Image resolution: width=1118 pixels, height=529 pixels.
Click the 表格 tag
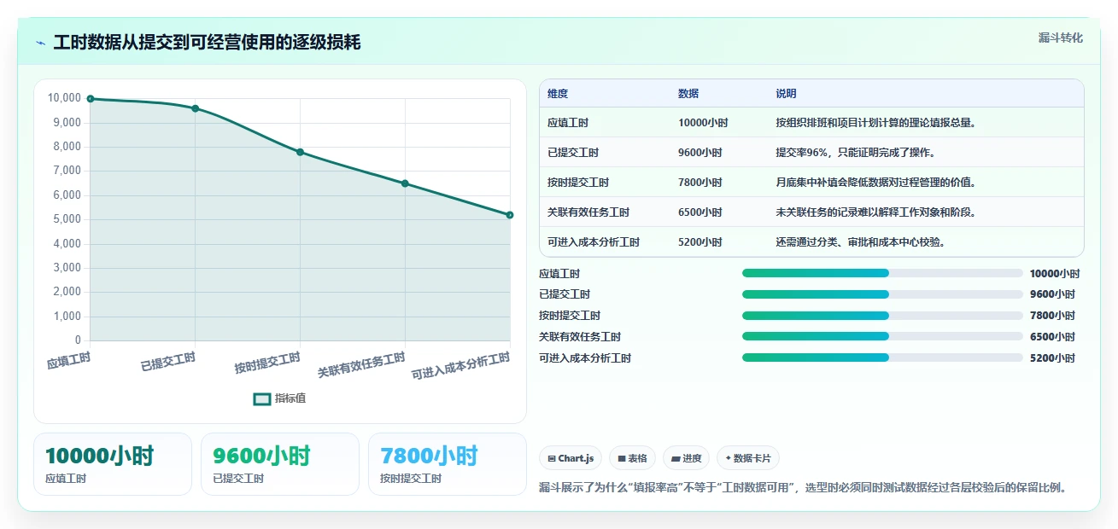pos(632,458)
